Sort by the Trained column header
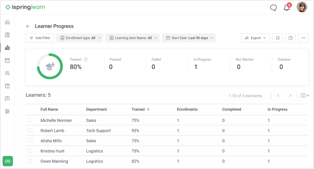Viewport: 314px width, 169px height. (x=140, y=109)
